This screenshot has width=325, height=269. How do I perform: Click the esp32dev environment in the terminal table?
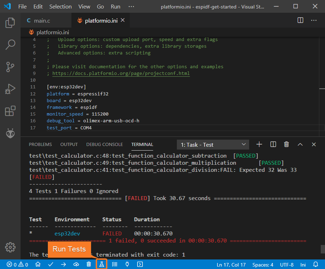click(67, 233)
